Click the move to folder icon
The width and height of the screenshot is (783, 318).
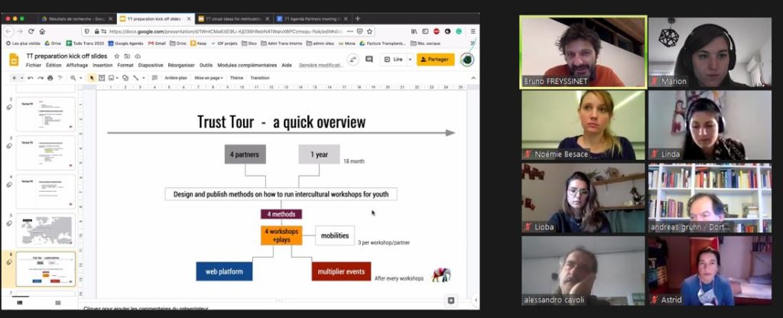(x=127, y=57)
